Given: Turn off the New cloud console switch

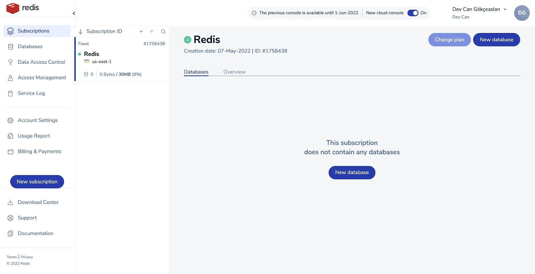Looking at the screenshot, I should pos(413,13).
